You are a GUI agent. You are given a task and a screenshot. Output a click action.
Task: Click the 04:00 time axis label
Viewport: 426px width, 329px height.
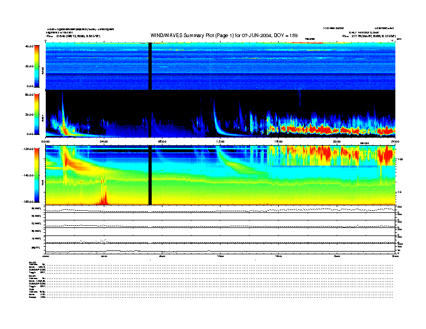[x=104, y=141]
